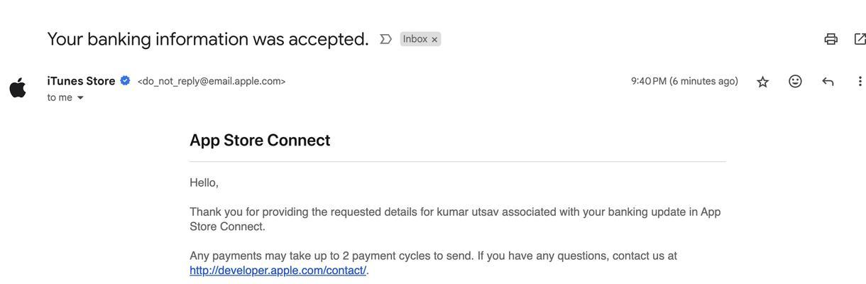Open the email in a new window
The image size is (866, 284).
click(x=860, y=39)
